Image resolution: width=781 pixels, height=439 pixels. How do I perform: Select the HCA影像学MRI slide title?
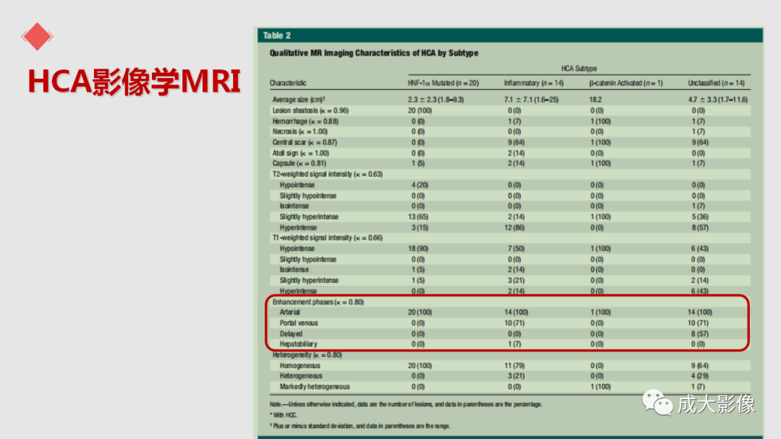point(134,82)
